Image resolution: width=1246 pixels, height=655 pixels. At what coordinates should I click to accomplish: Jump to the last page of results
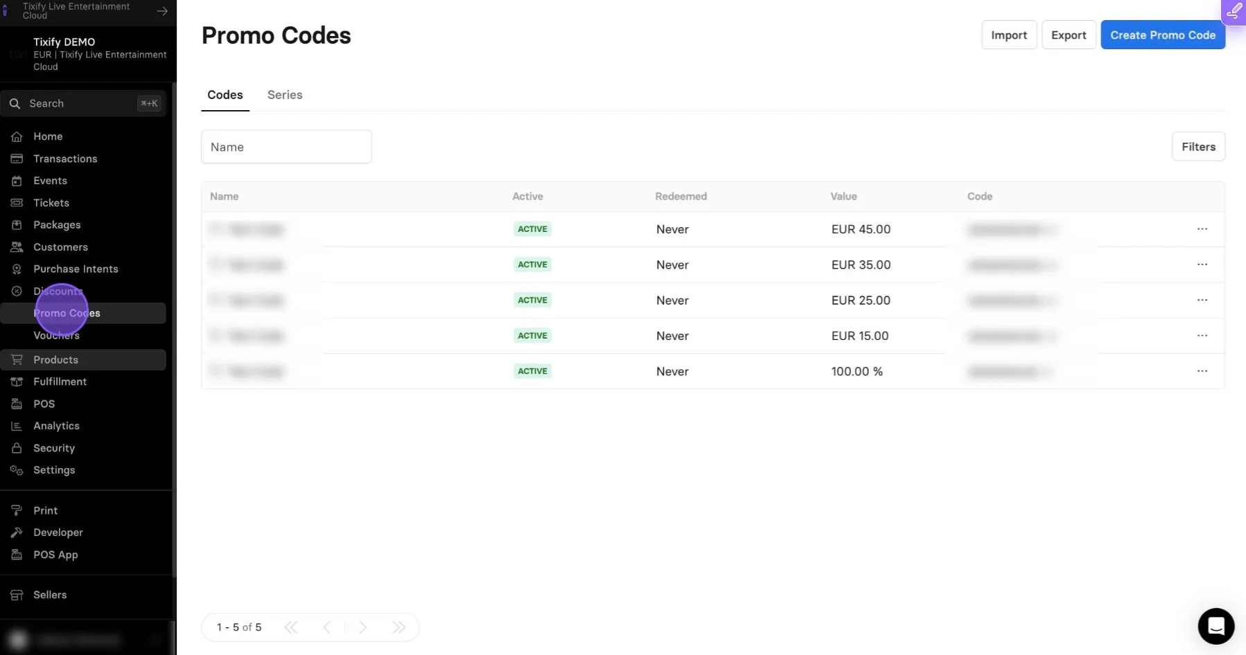398,627
